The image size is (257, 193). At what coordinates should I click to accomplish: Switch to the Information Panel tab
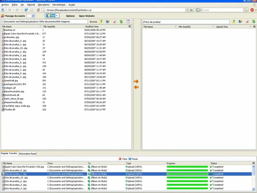click(27, 154)
